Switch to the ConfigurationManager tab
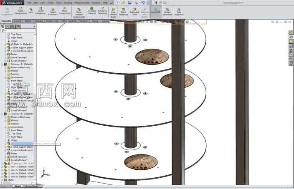The height and width of the screenshot is (189, 294). [x=13, y=27]
